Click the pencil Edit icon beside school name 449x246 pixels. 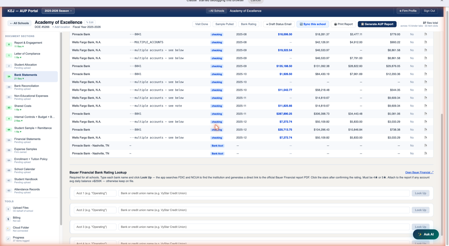90,22
